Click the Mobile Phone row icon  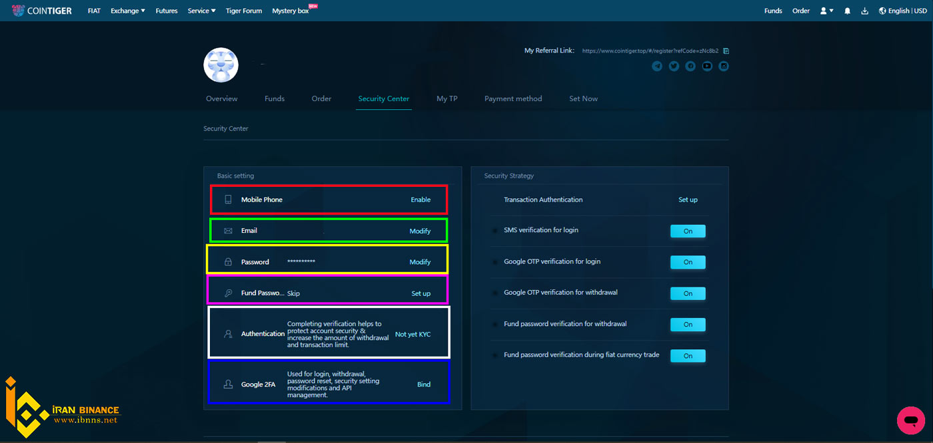(228, 200)
